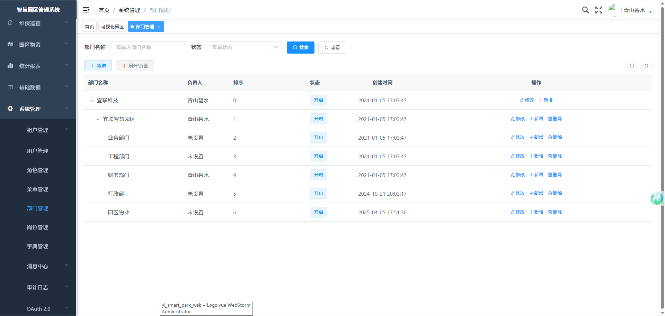Hide the search bar using round search icon
Viewport: 665px width, 316px height.
pos(632,66)
